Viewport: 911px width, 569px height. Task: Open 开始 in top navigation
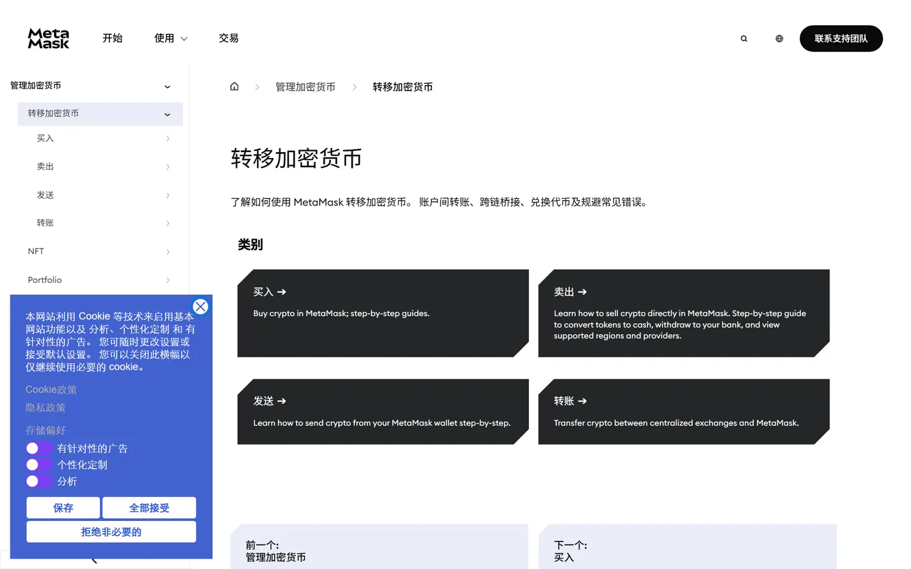pyautogui.click(x=113, y=38)
